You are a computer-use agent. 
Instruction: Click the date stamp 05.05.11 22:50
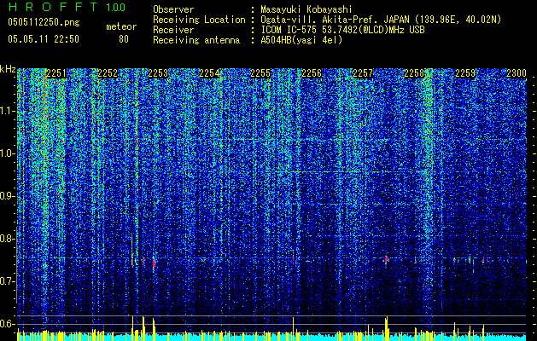click(44, 38)
